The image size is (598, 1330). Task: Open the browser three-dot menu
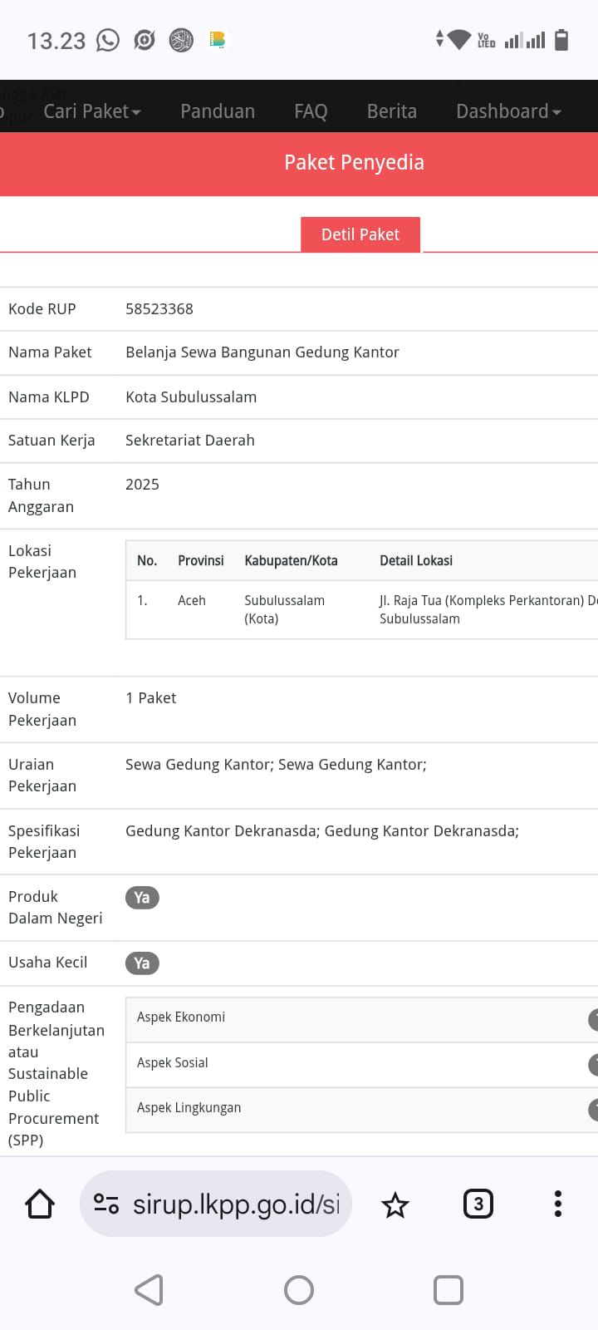coord(557,1204)
